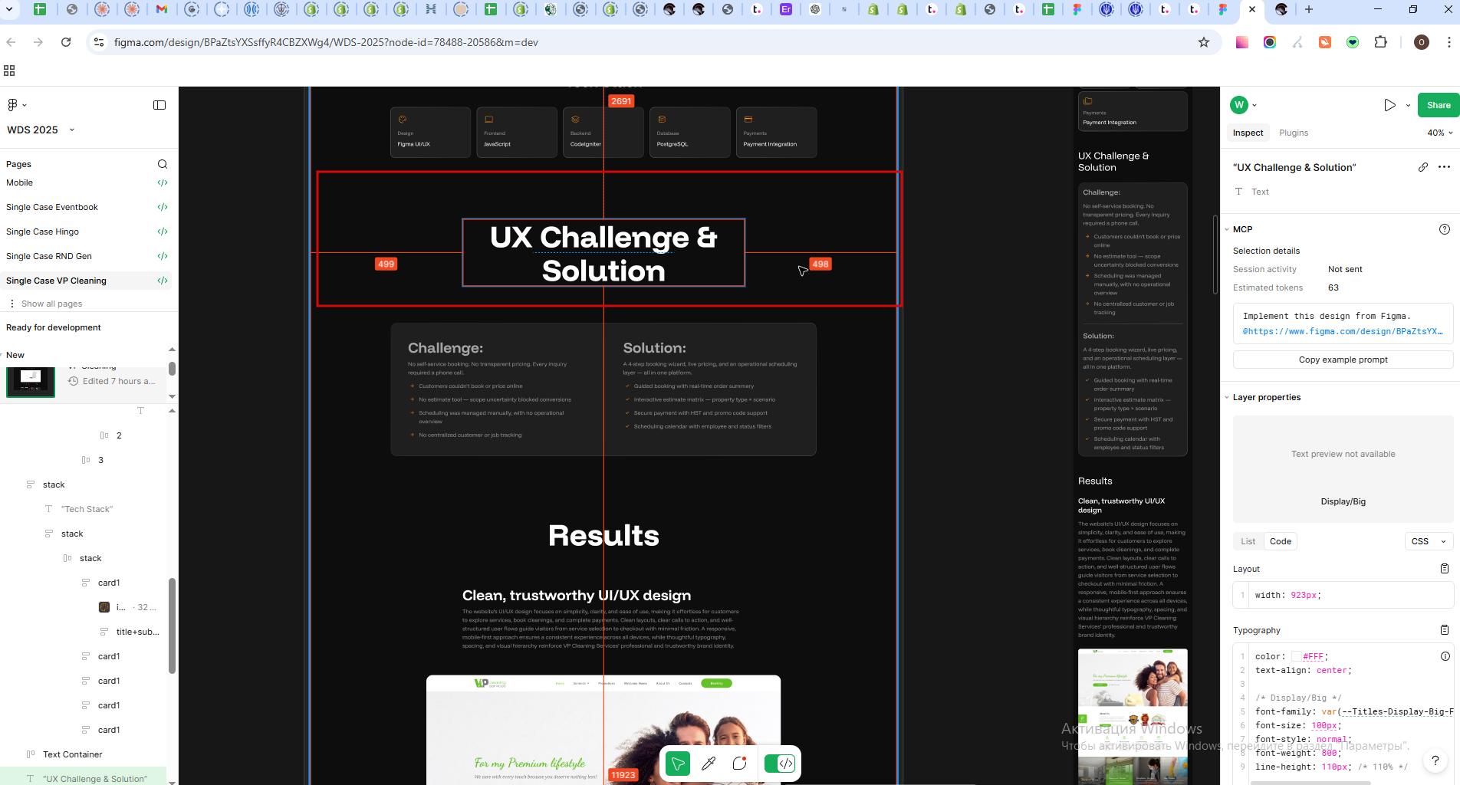Click dev-ready icon beside Single Case Eventbook
This screenshot has width=1460, height=785.
[x=163, y=207]
